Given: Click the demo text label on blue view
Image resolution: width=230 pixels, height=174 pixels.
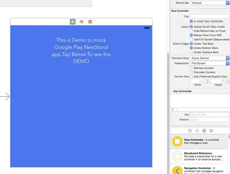Looking at the screenshot, I should (x=81, y=51).
